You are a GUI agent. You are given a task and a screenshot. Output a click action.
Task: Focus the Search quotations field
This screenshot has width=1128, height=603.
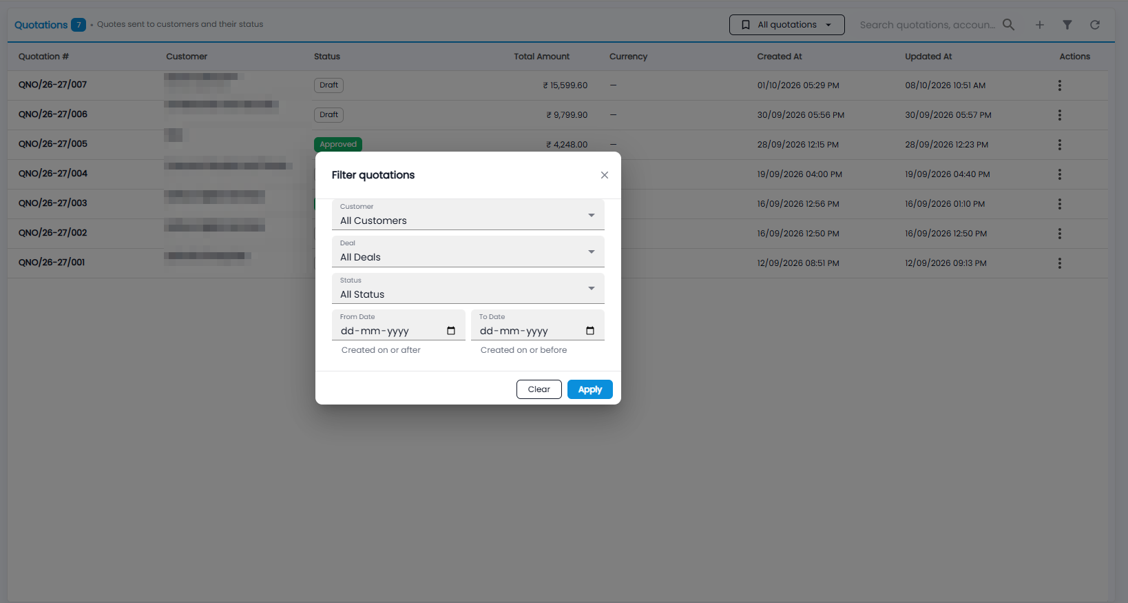point(928,25)
